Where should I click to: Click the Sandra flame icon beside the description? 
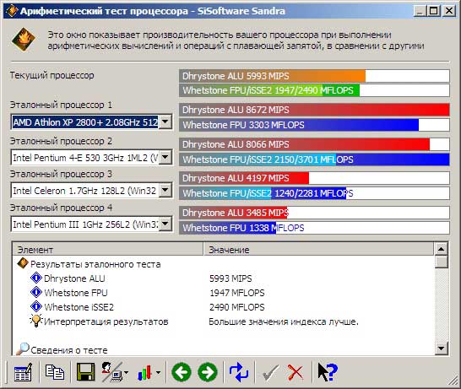click(x=24, y=40)
